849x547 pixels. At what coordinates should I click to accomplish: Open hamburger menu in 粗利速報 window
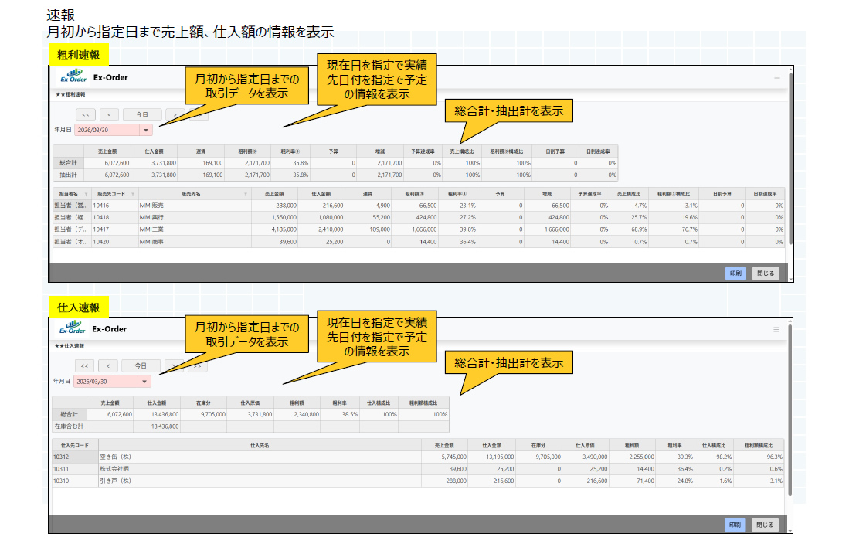(x=777, y=78)
